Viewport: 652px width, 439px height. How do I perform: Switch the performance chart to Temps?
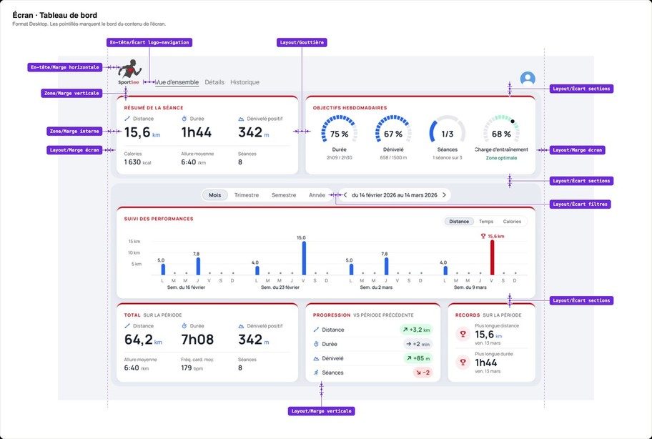tap(486, 222)
